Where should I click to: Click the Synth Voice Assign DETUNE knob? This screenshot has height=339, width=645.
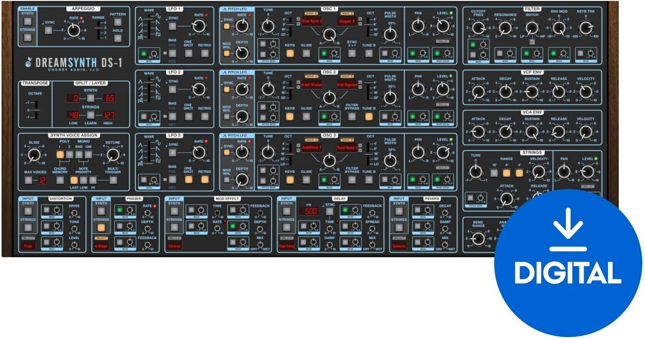[x=113, y=155]
